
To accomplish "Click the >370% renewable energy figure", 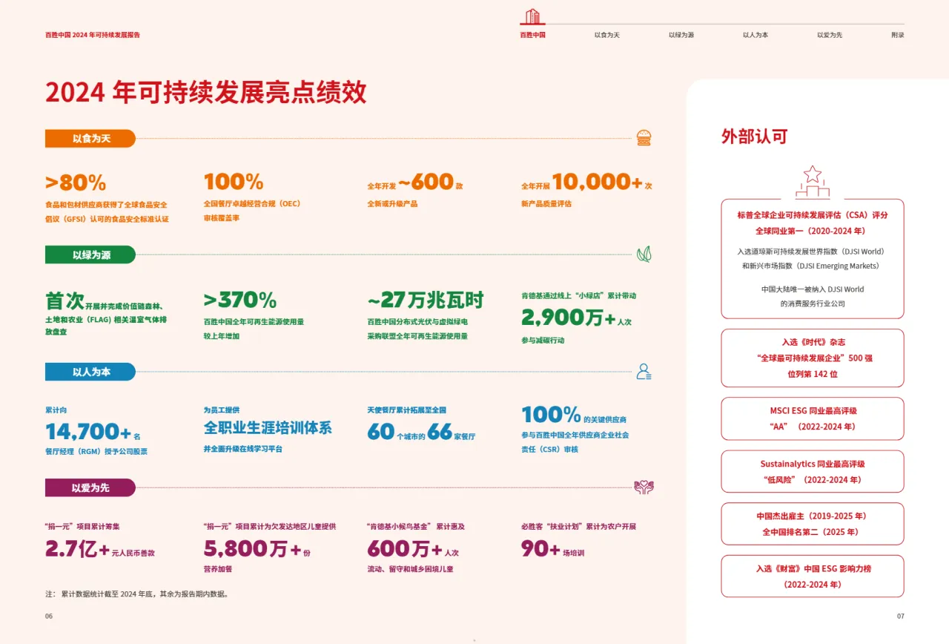I will point(240,300).
